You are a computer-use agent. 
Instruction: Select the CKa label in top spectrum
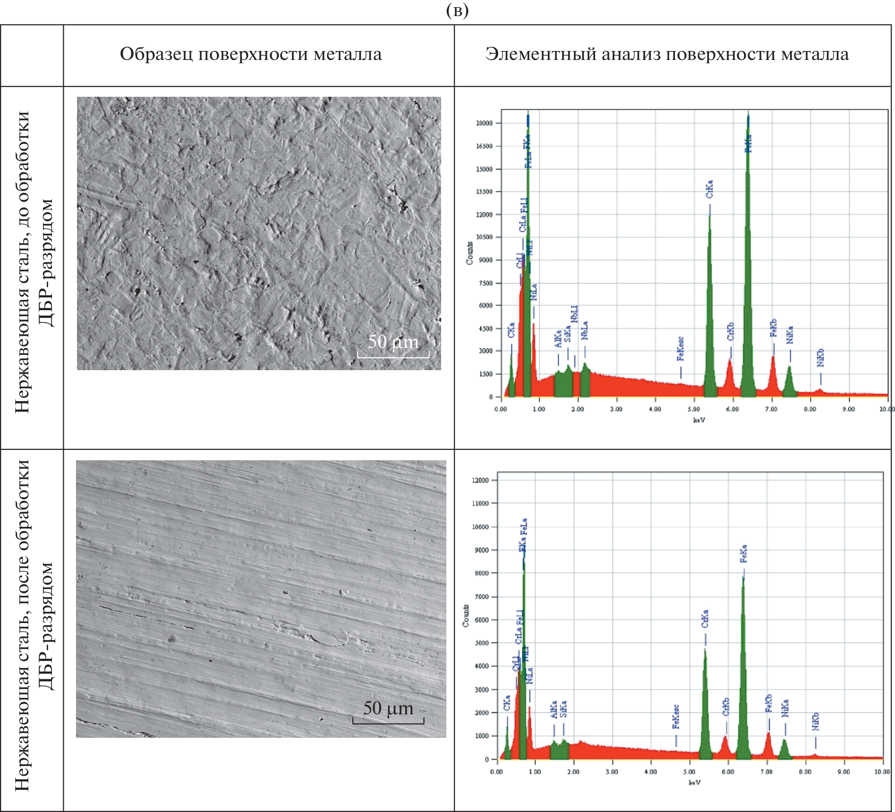[511, 330]
